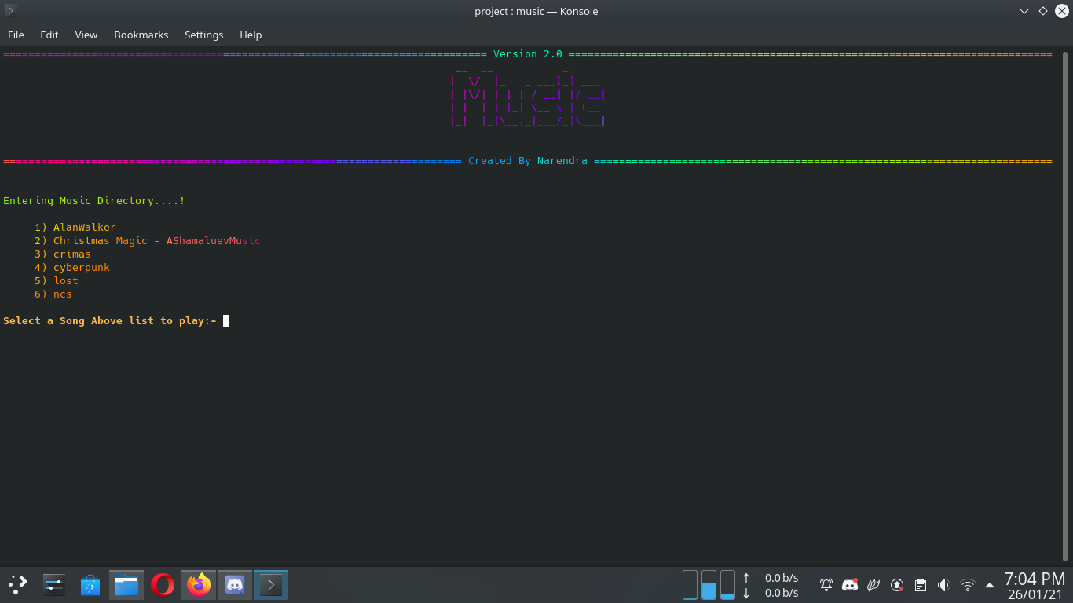Open the Discover software store icon

pyautogui.click(x=90, y=584)
